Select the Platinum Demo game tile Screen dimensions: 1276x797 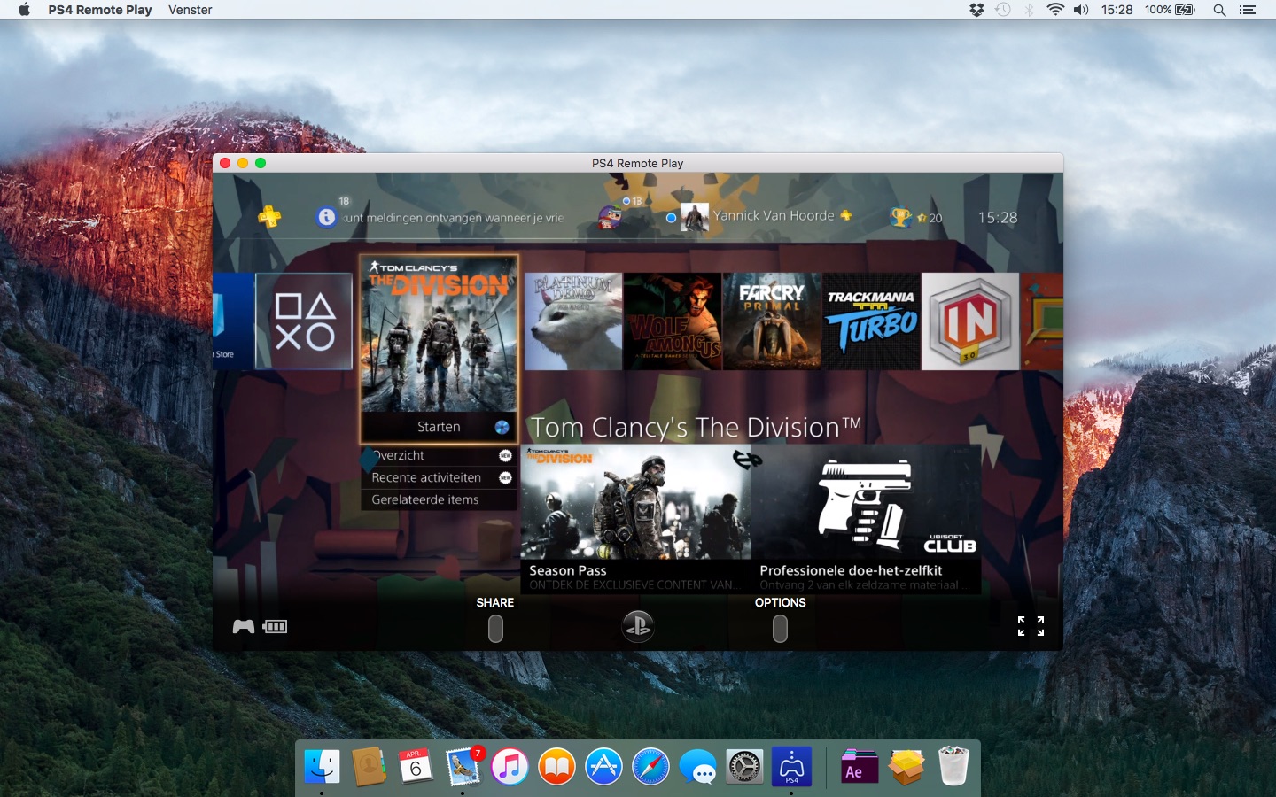(x=573, y=321)
